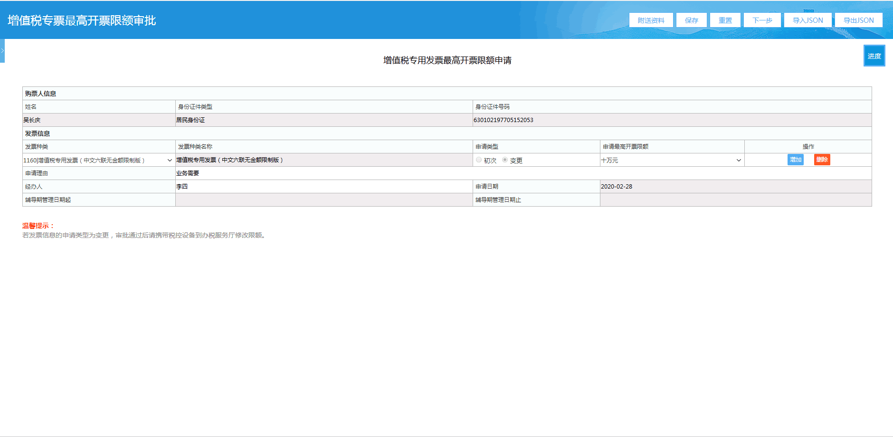893x437 pixels.
Task: Open the 发票种类 dropdown
Action: coord(98,161)
